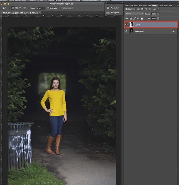Switch to the Swat panel tab

[x=149, y=5]
